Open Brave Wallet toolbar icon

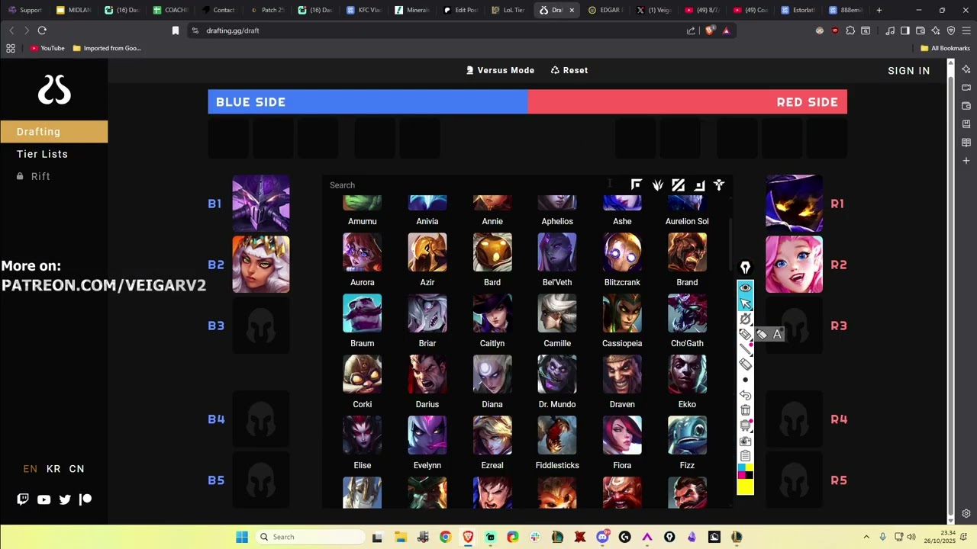tap(921, 30)
